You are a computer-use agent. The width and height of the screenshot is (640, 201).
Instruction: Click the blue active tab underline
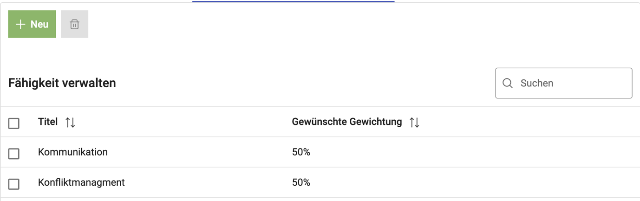[293, 1]
